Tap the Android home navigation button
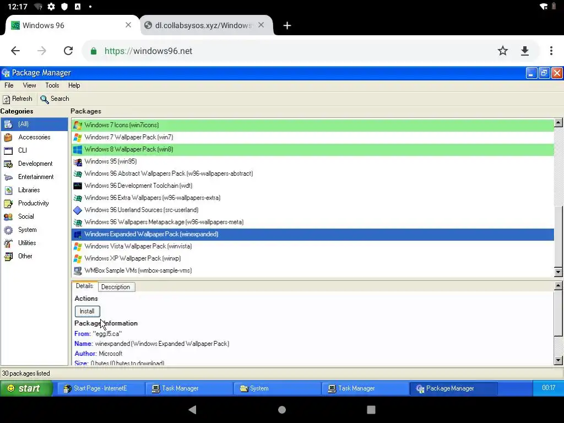The image size is (564, 423). pyautogui.click(x=282, y=410)
